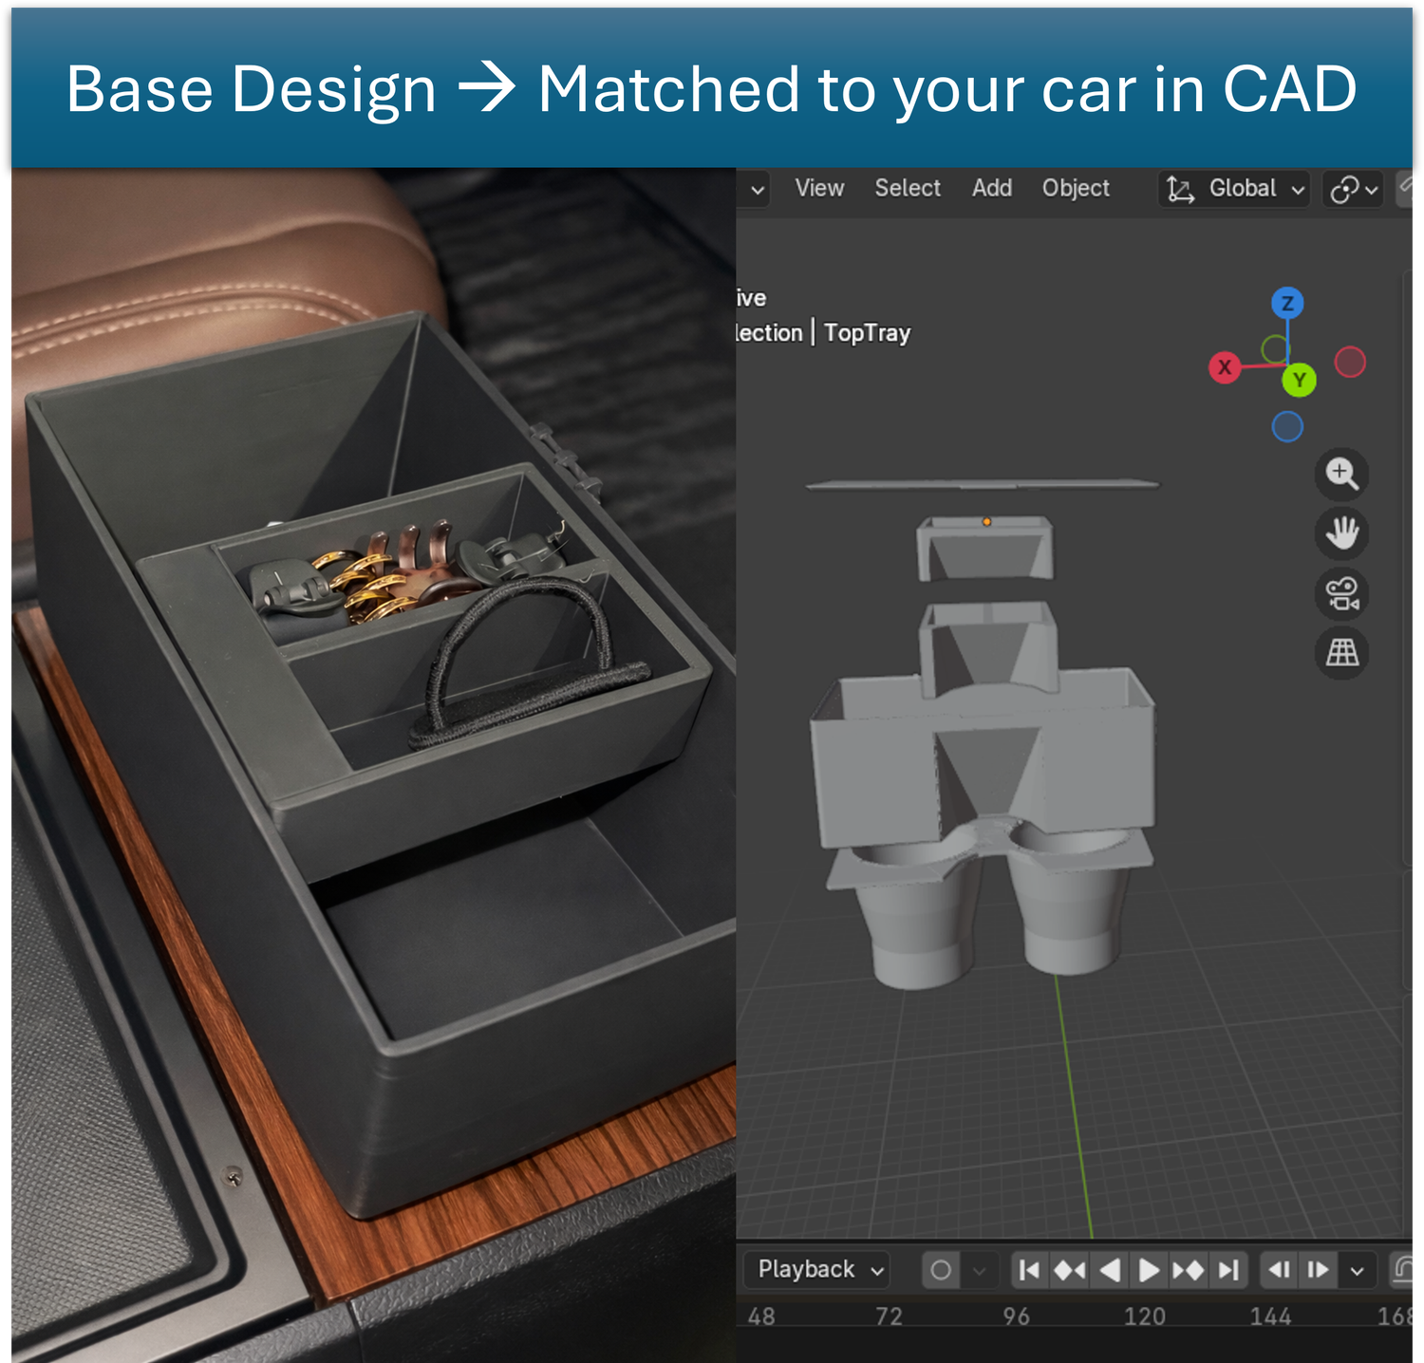Screen dimensions: 1424x1363
Task: Click the jump to start icon in playback bar
Action: pos(1028,1269)
